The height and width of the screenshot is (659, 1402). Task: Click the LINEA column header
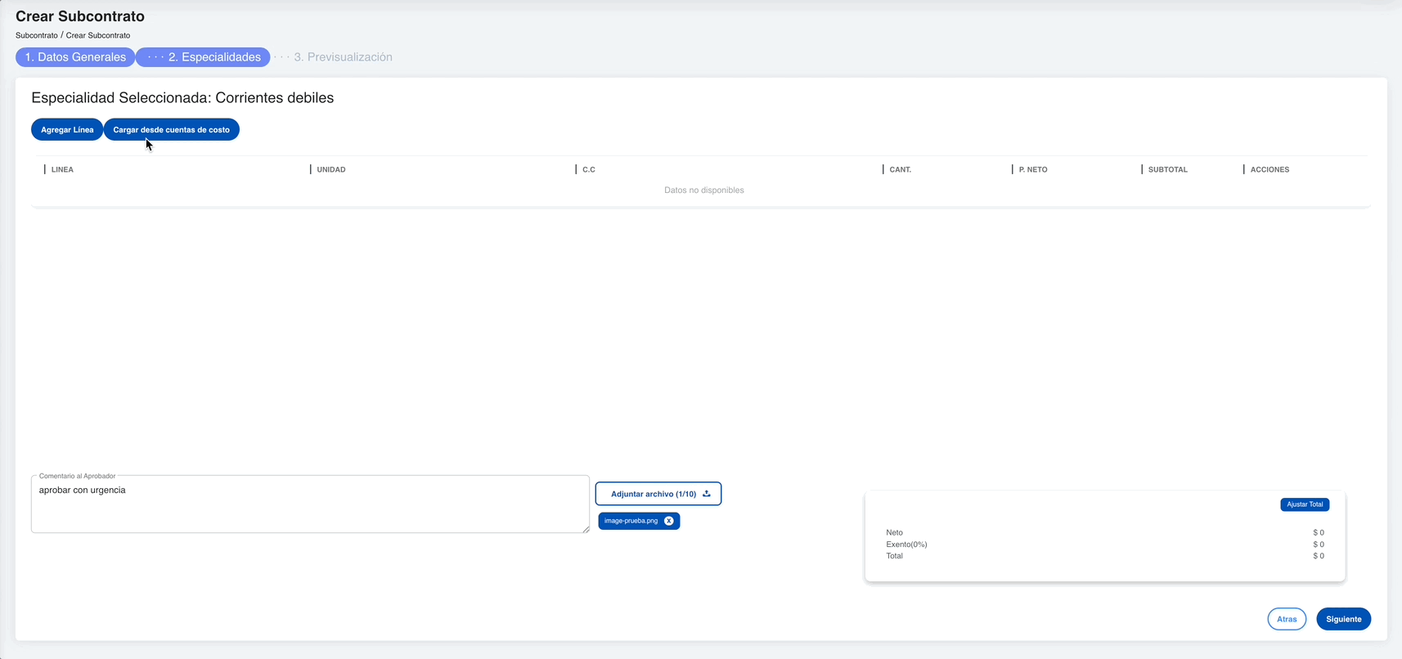[62, 169]
